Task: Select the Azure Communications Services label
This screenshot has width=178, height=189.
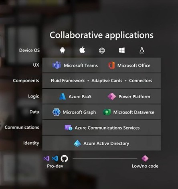Action: tap(107, 128)
